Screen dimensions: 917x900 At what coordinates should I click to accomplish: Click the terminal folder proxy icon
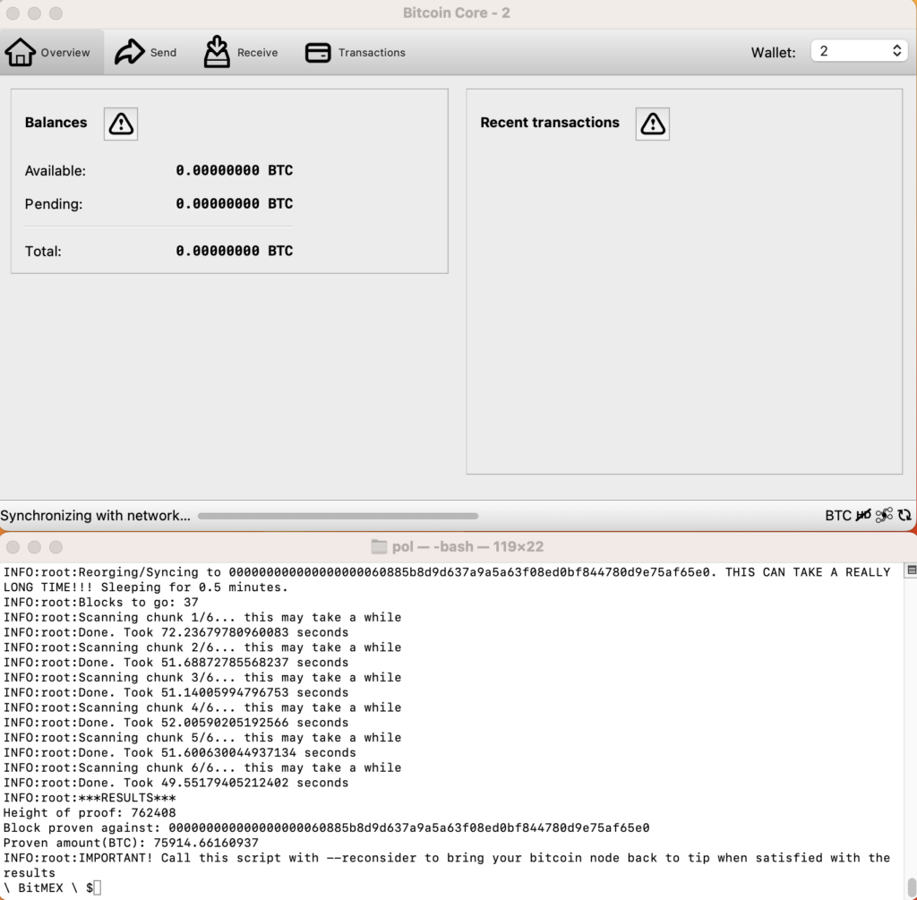click(x=379, y=547)
